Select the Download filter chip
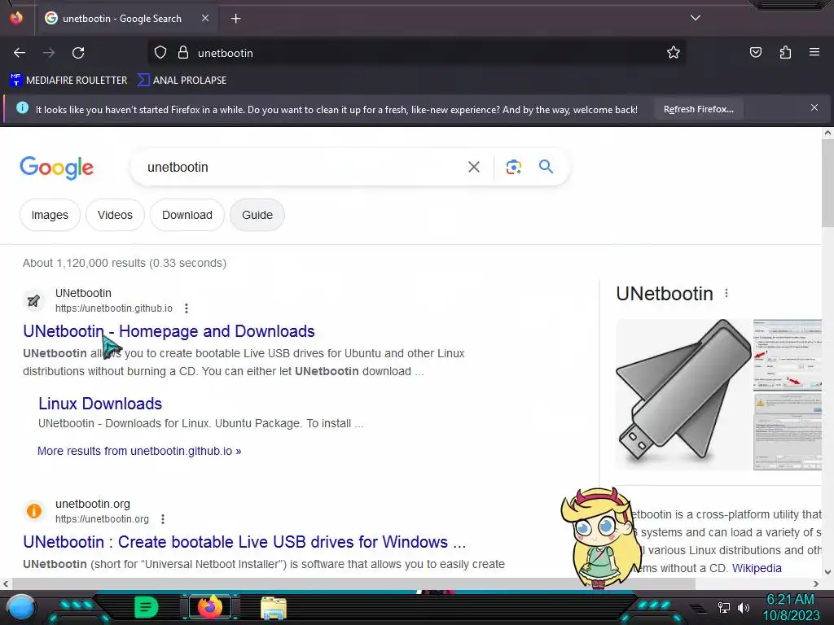This screenshot has width=834, height=625. [187, 215]
